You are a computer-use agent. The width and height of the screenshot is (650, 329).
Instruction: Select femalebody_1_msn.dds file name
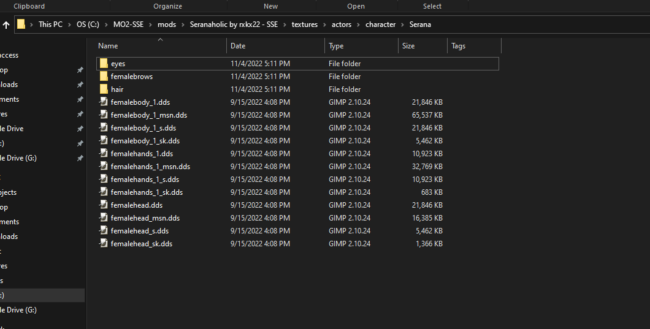click(x=149, y=115)
